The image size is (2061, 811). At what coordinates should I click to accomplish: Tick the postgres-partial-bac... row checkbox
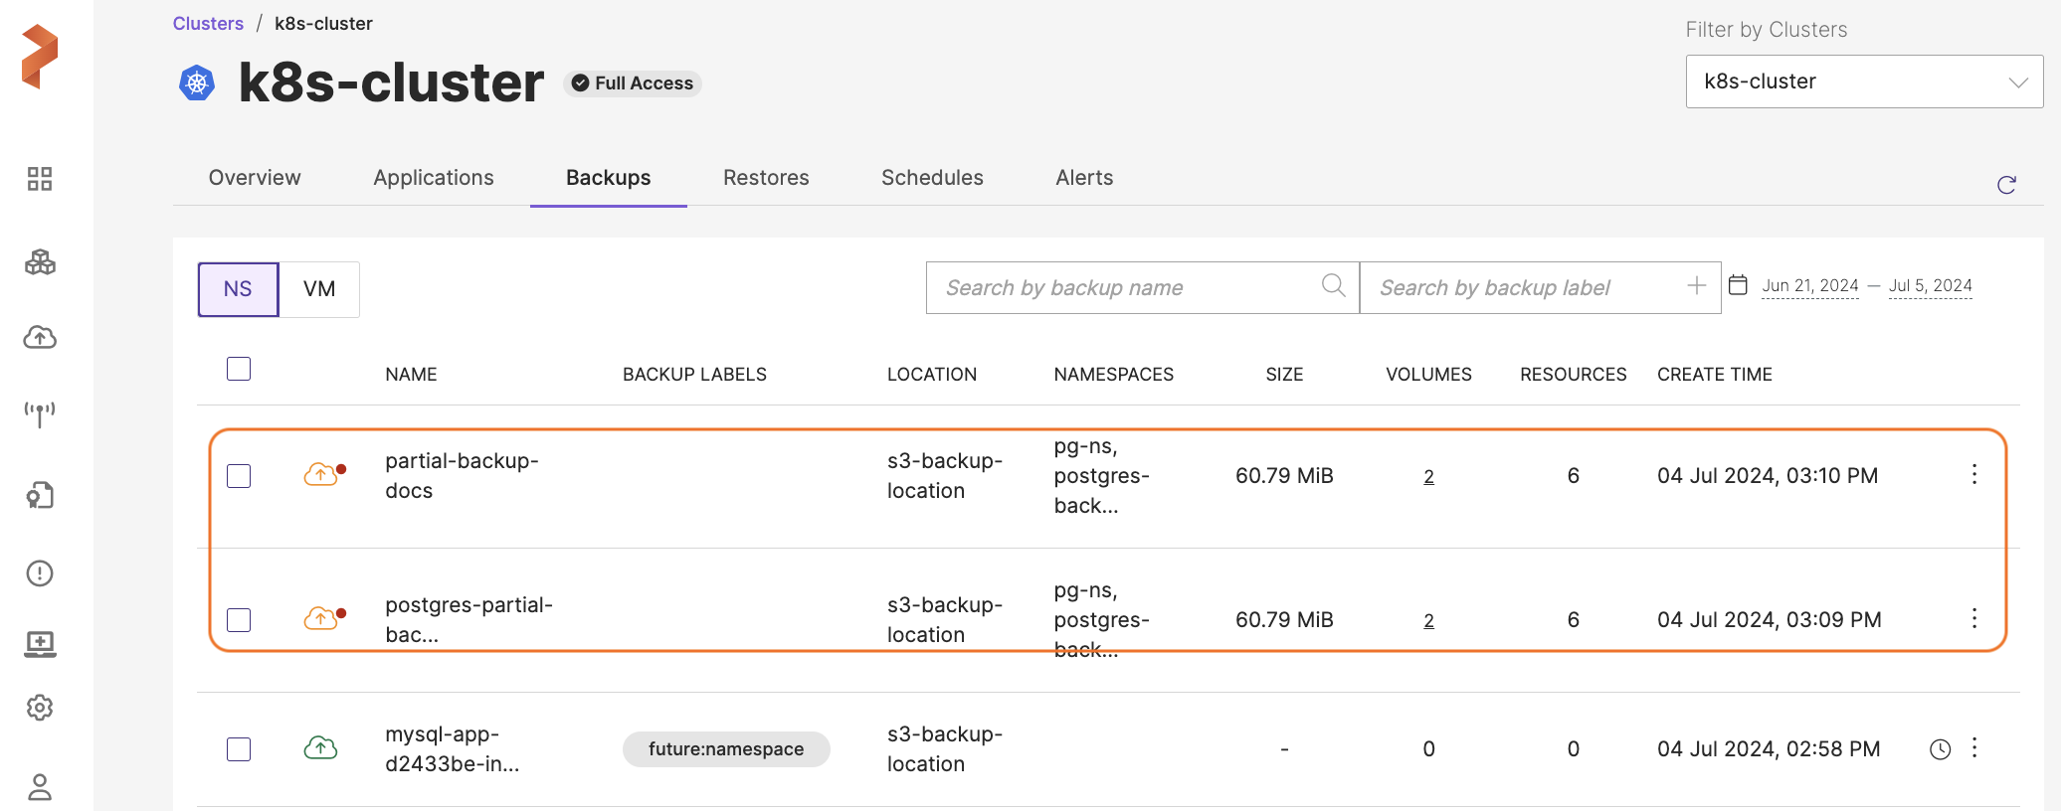(x=239, y=620)
